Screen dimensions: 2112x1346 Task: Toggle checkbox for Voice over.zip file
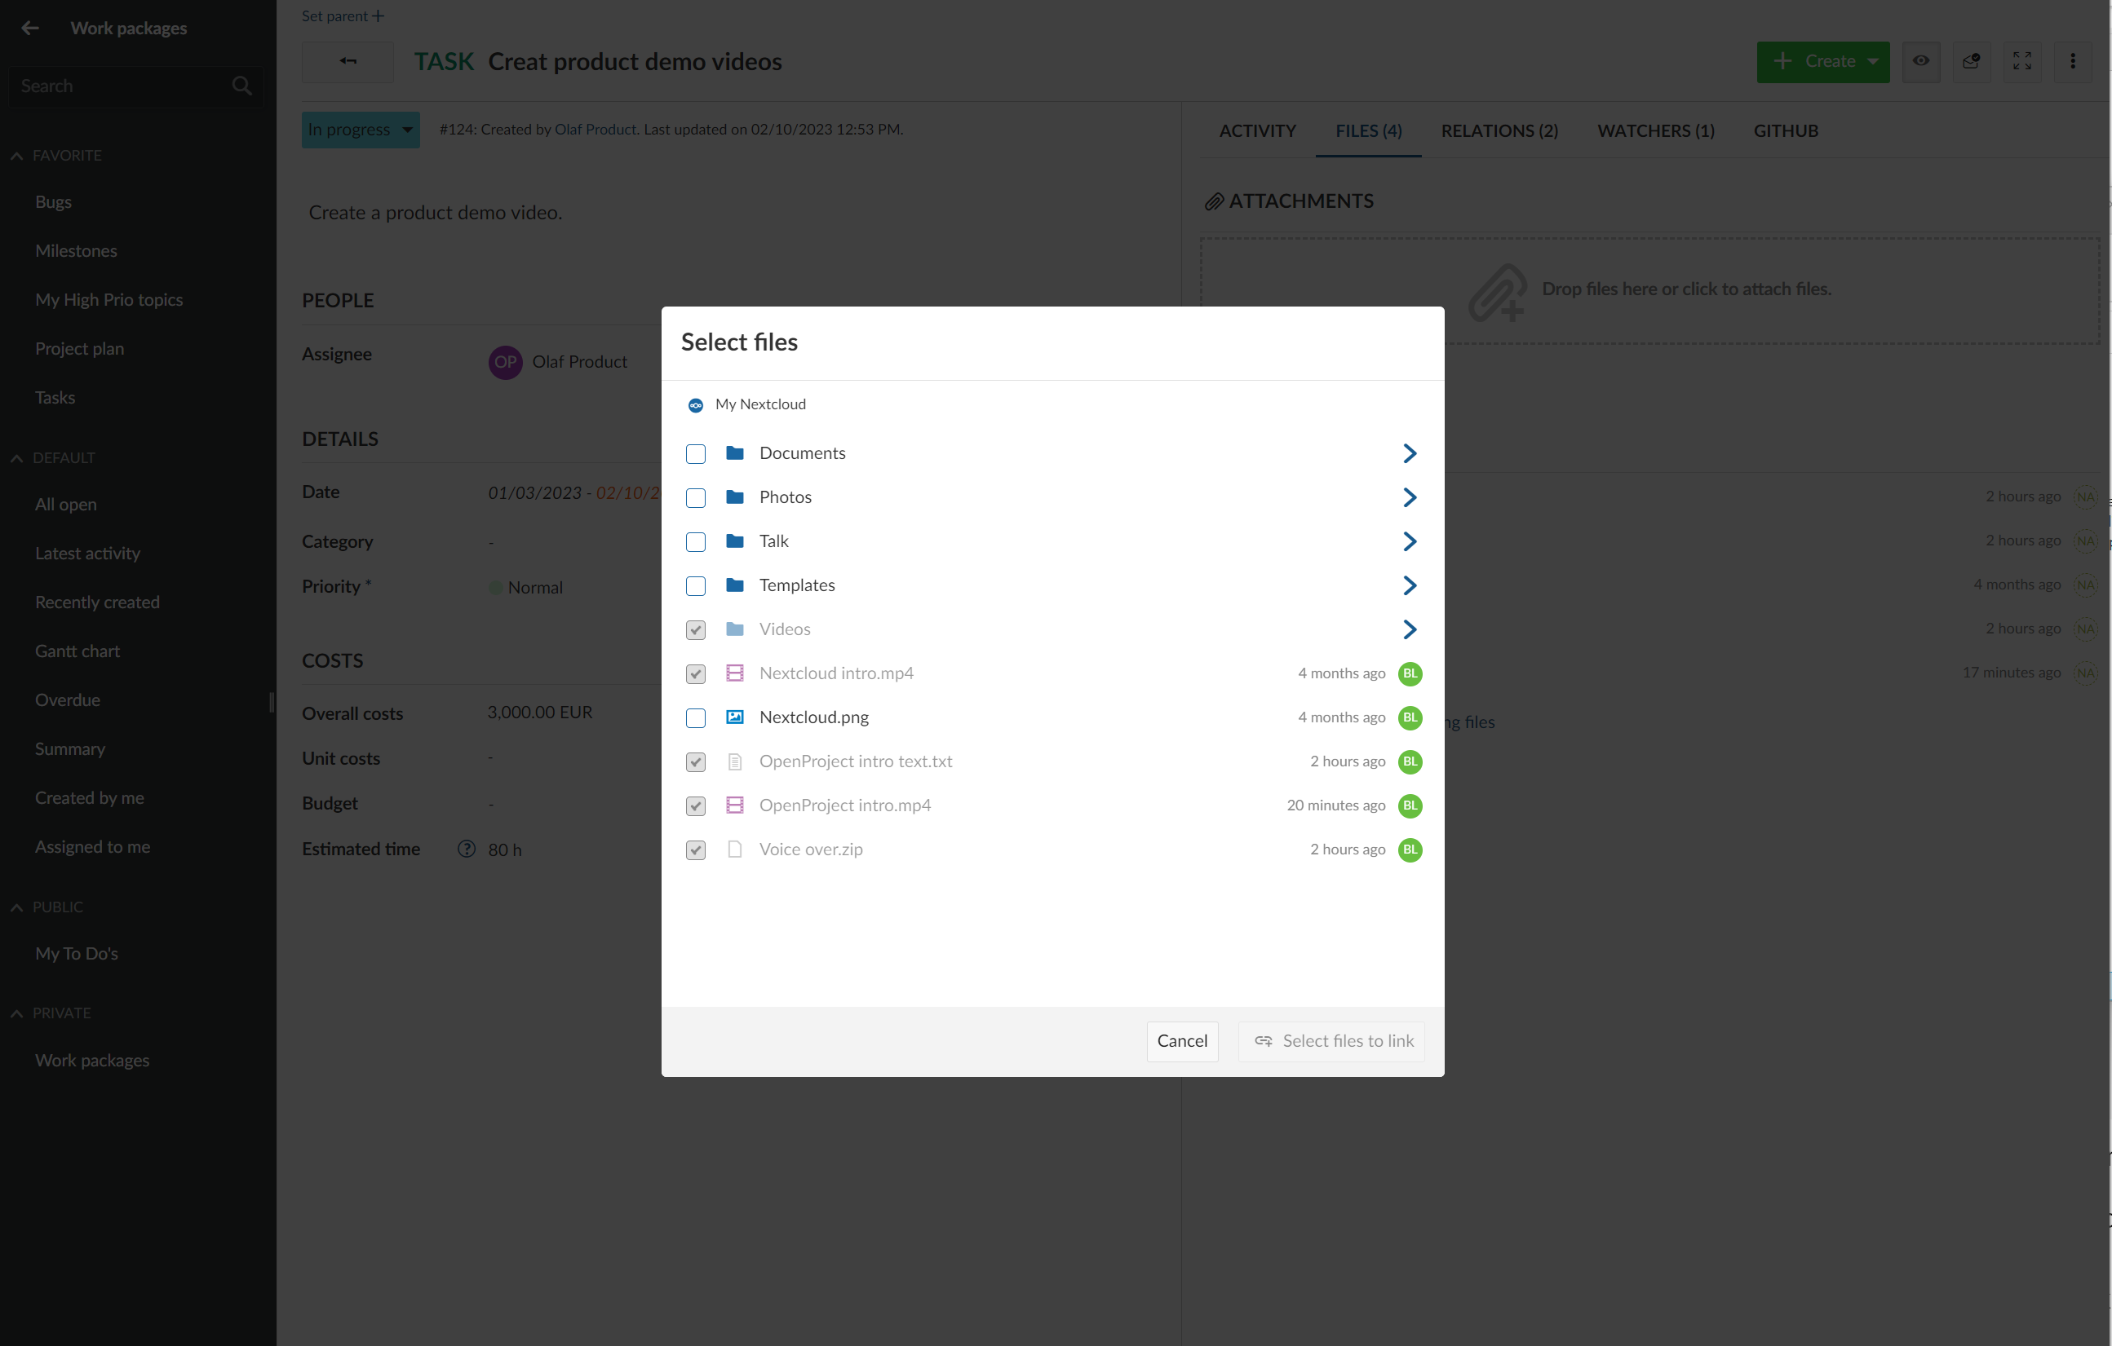coord(694,850)
